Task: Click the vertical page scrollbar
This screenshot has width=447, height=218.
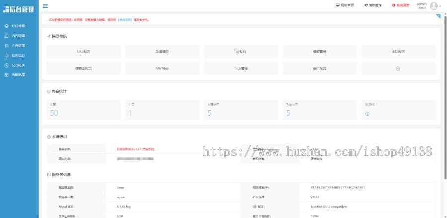Action: tap(446, 97)
